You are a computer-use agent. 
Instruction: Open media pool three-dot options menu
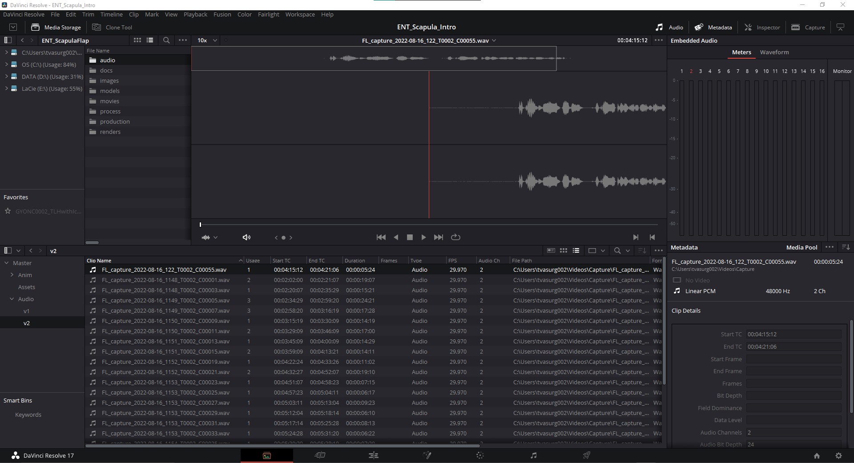tap(659, 250)
